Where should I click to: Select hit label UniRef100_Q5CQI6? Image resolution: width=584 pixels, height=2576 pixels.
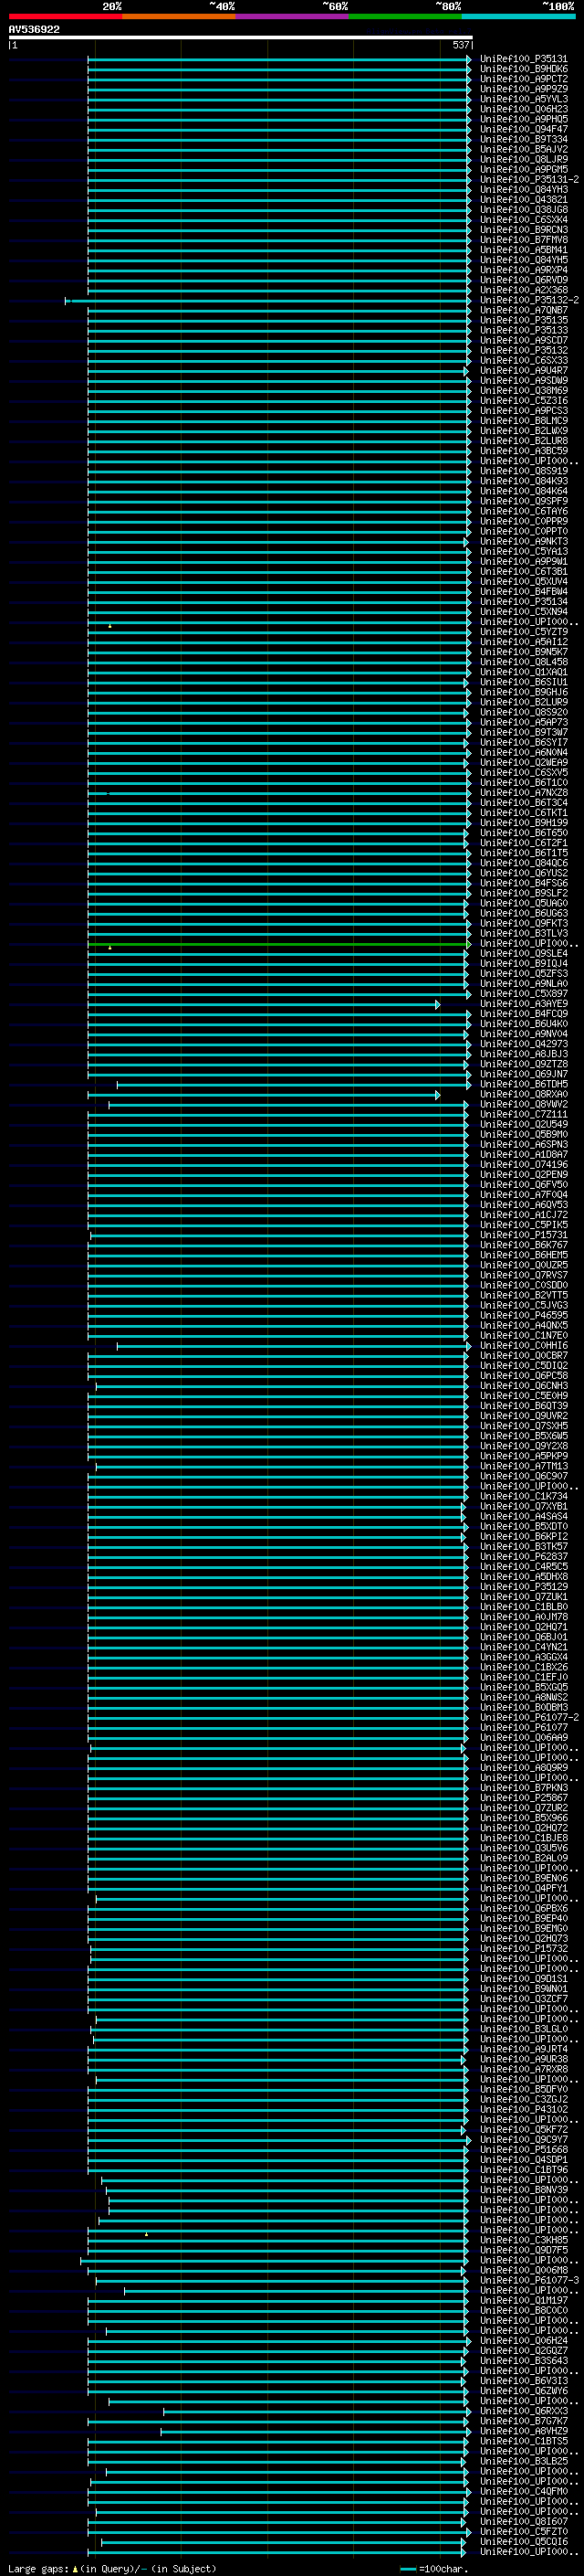524,2541
